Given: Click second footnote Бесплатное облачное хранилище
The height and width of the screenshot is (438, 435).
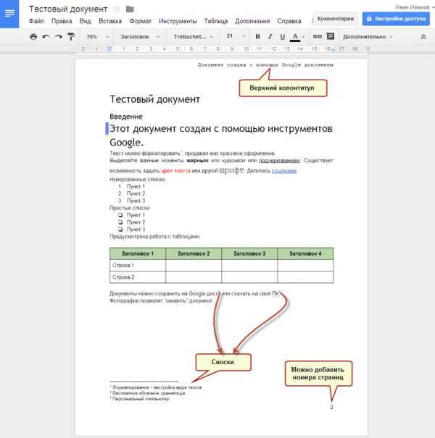Looking at the screenshot, I should (147, 393).
